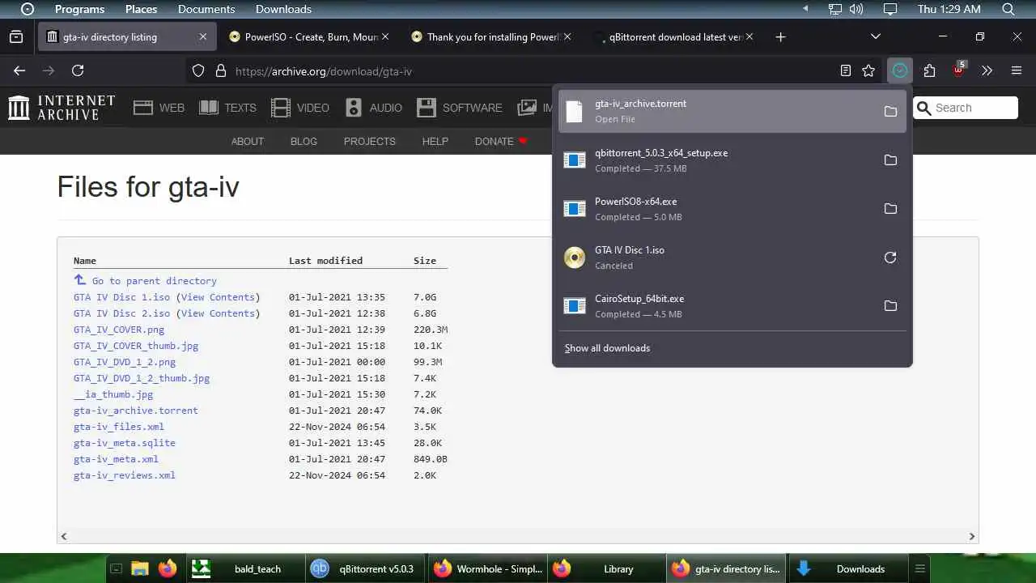1036x583 pixels.
Task: Click ABOUT in Archive subnav
Action: 248,141
